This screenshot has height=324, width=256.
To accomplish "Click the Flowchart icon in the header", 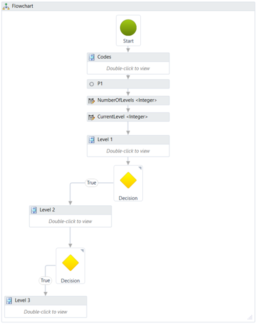I will 6,7.
